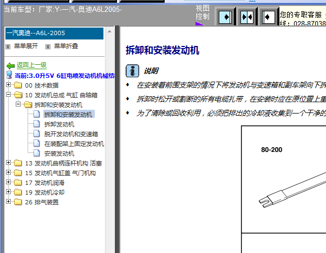326x253 pixels.
Task: Click document icon of 拆卸发动机
Action: coord(37,124)
